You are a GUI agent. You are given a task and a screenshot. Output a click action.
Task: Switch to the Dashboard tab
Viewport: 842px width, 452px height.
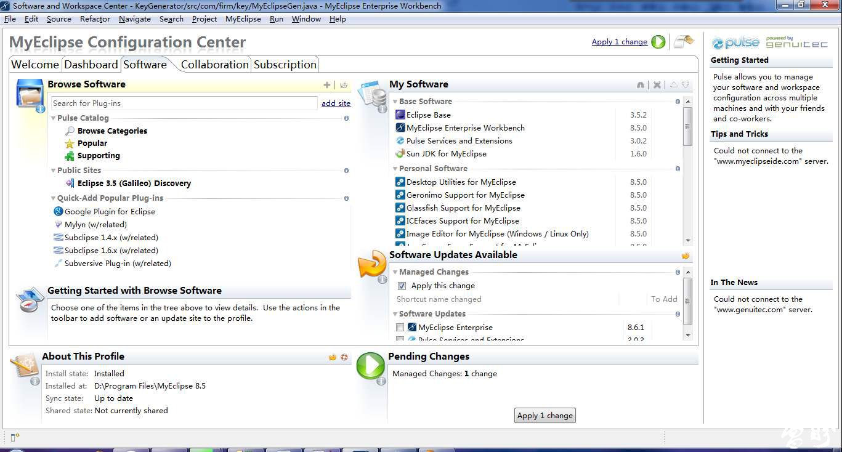[91, 65]
